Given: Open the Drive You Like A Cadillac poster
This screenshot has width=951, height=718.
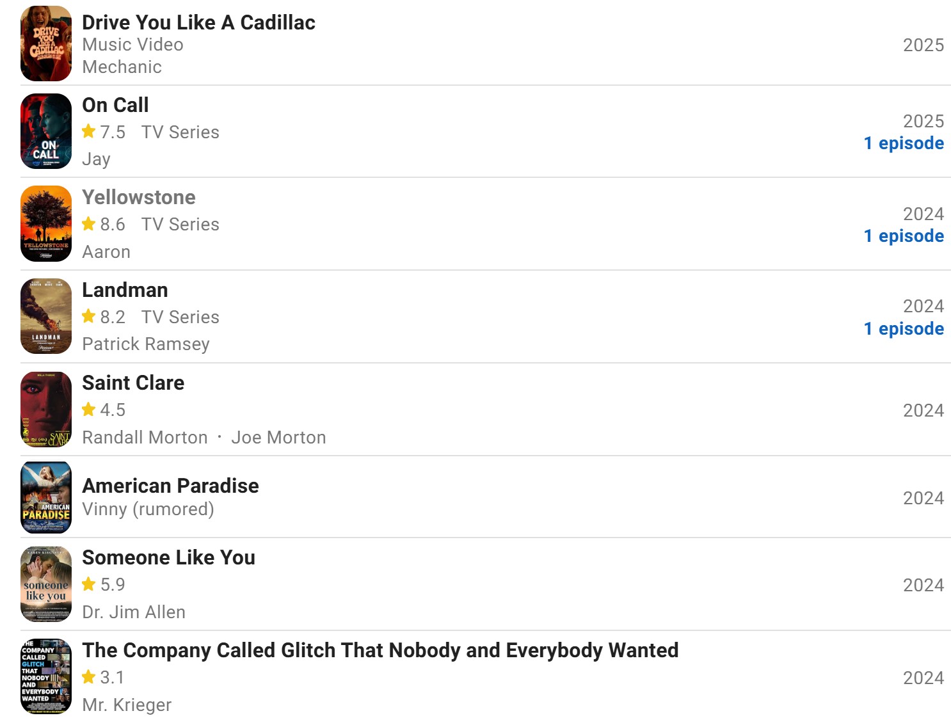Looking at the screenshot, I should tap(46, 44).
